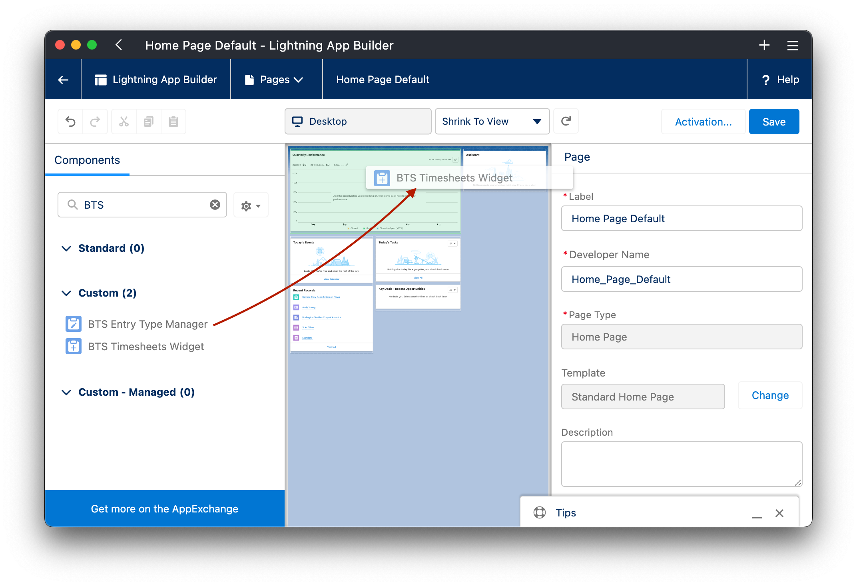
Task: Click View Calendar link in Today's Events
Action: point(331,279)
